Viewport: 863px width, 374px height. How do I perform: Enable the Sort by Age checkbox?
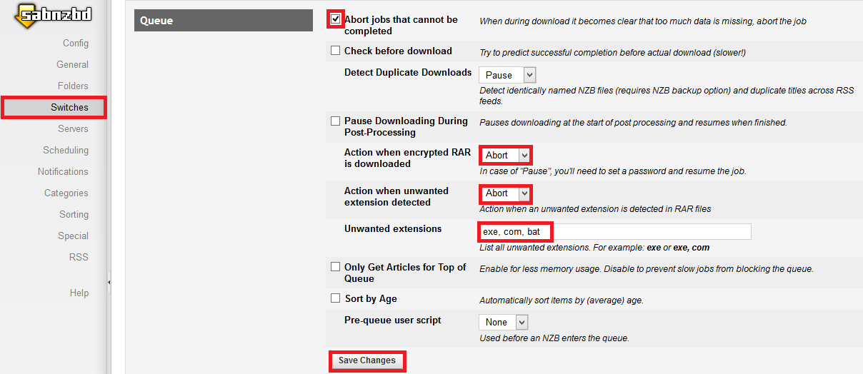point(336,298)
